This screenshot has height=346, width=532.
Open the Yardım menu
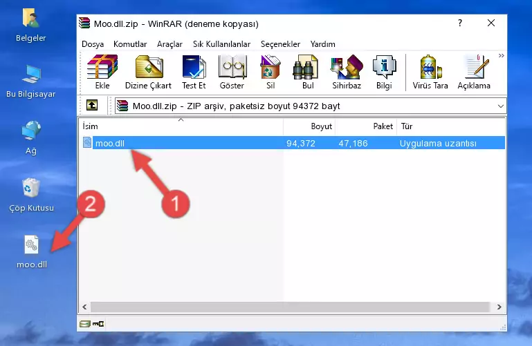[x=322, y=44]
